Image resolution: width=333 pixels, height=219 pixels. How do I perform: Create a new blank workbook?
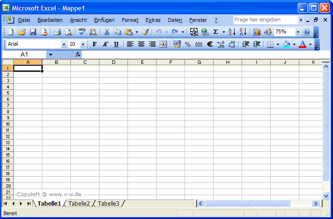(x=10, y=32)
